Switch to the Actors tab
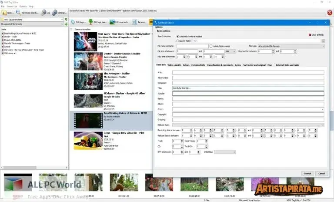 tap(186, 65)
